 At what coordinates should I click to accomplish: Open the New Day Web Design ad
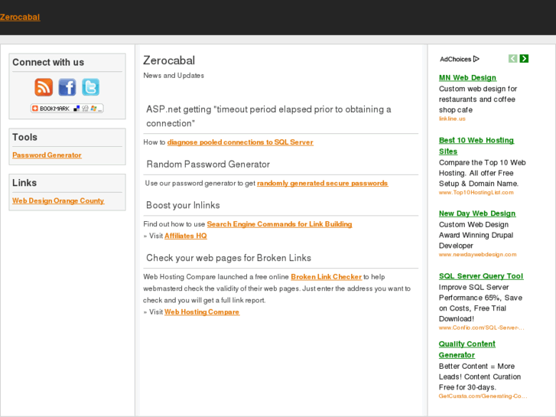click(477, 213)
